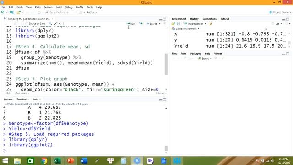Screen dimensions: 293x165
Task: Click the source editor vertical scrollbar
Action: 166,64
